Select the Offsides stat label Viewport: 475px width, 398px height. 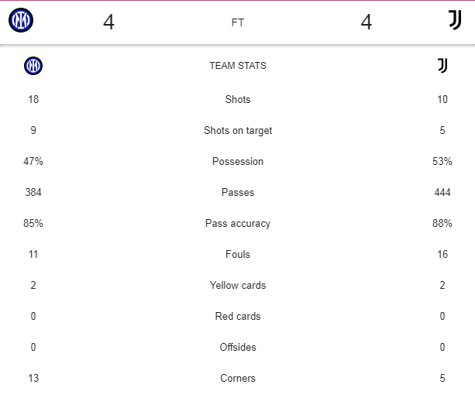(238, 347)
